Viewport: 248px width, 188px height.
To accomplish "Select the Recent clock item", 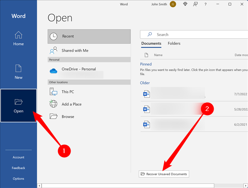I will click(x=89, y=36).
